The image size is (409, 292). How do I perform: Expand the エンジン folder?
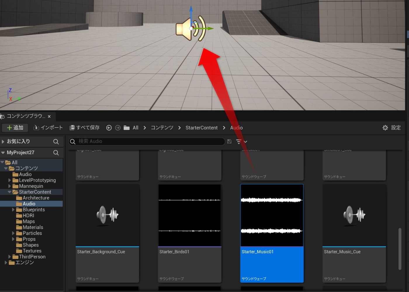coord(6,262)
